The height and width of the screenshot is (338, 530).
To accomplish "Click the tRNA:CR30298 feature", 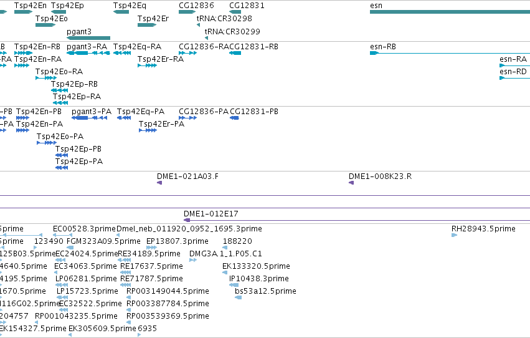I will pos(199,25).
